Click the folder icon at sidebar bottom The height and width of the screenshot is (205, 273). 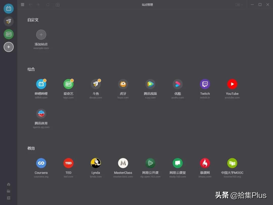pos(9,191)
